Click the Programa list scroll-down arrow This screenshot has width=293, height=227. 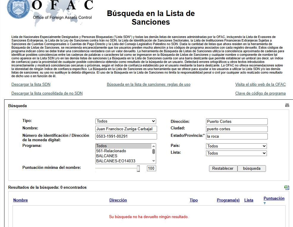click(154, 161)
